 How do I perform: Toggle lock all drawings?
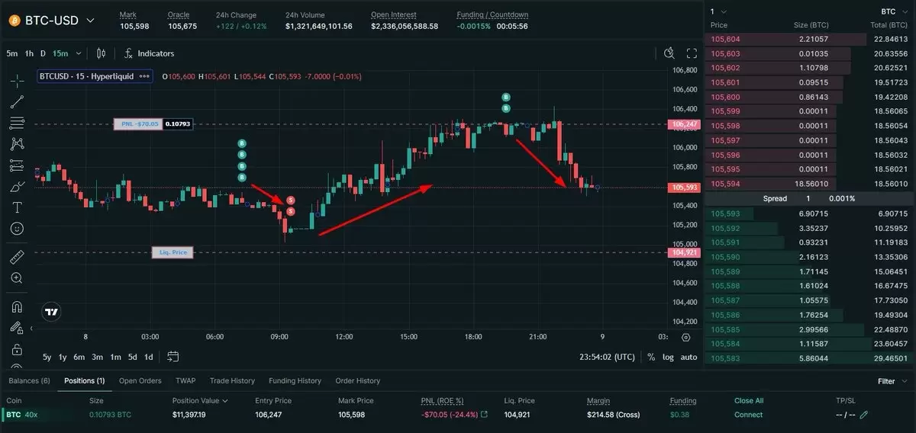17,349
